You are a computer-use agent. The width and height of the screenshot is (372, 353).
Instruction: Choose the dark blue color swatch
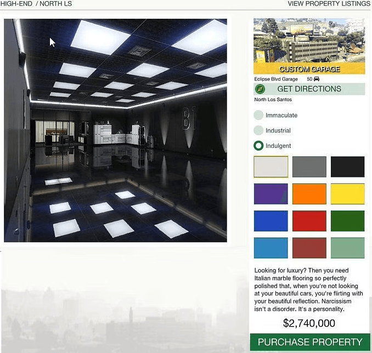[x=270, y=221]
